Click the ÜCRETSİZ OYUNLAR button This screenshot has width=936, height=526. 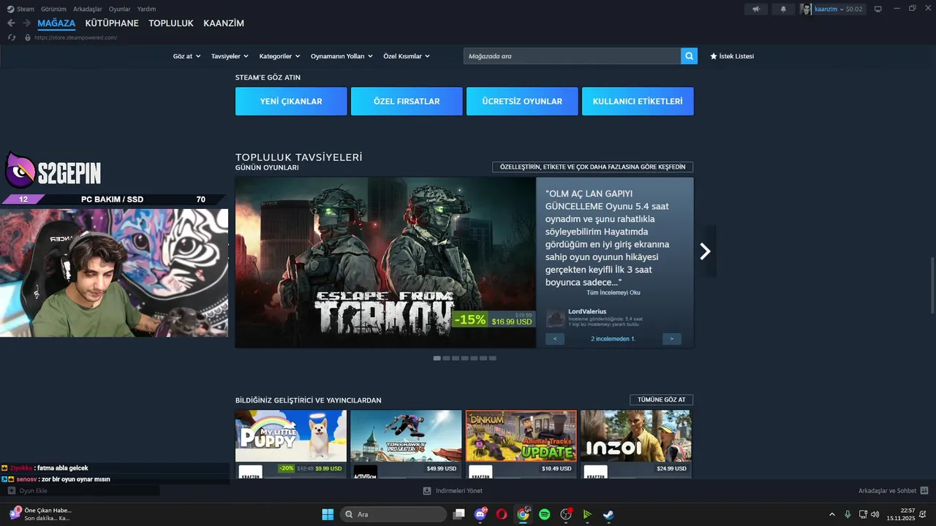click(x=522, y=102)
